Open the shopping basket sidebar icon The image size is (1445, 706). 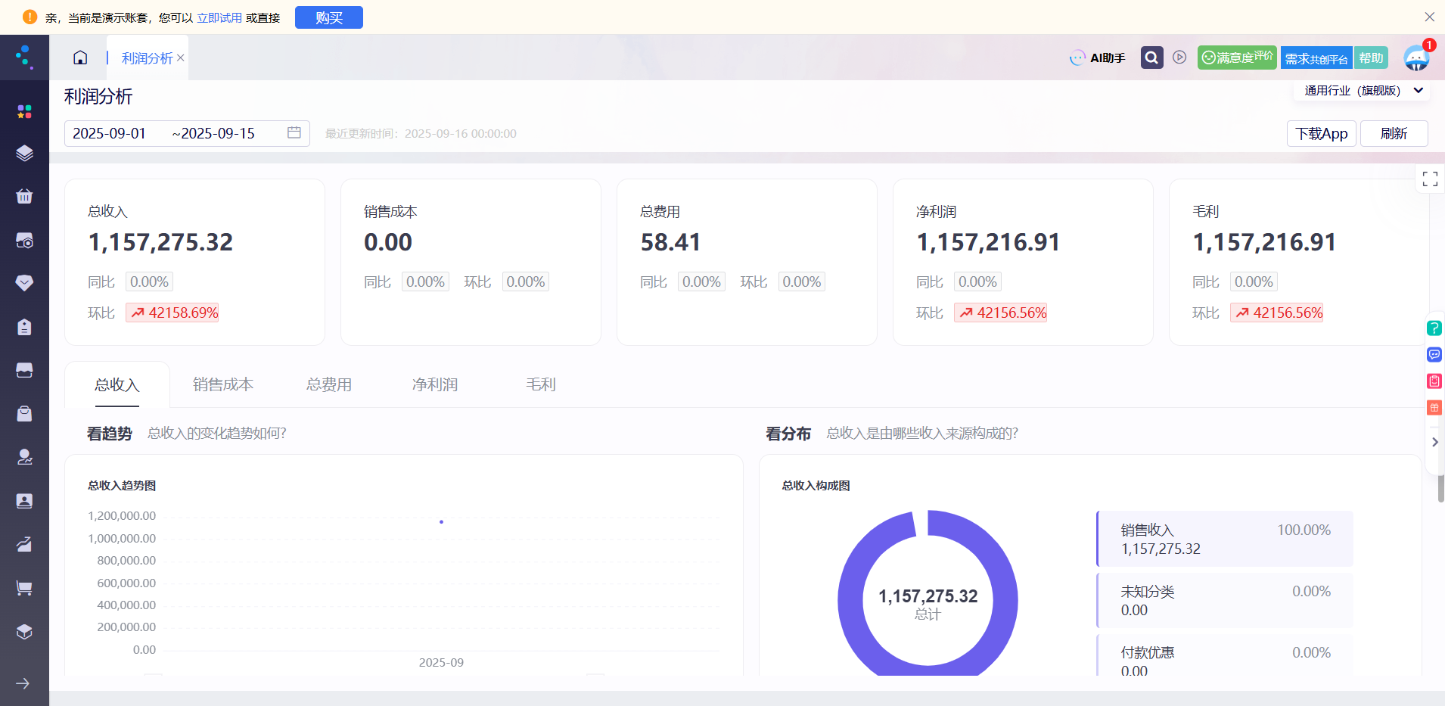pyautogui.click(x=24, y=197)
